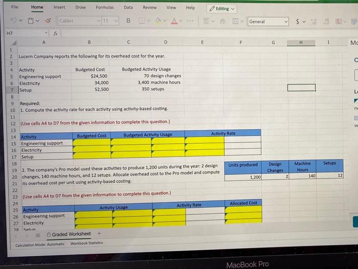Screen dimensions: 358x269
Task: Expand the Fill Color dropdown arrow
Action: [x=165, y=21]
